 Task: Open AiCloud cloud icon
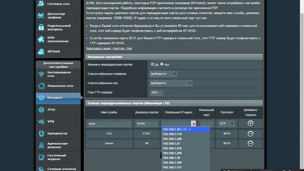(x=41, y=51)
